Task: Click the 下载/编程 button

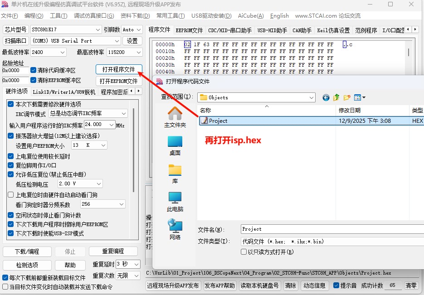Action: (27, 251)
